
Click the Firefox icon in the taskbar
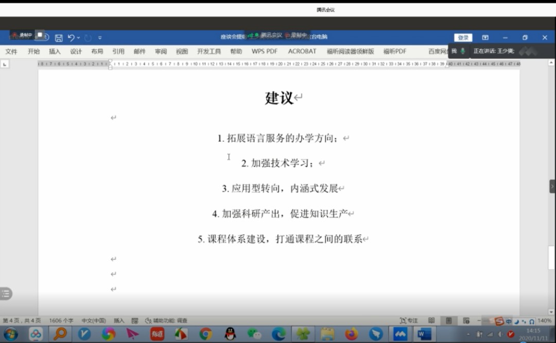click(351, 334)
